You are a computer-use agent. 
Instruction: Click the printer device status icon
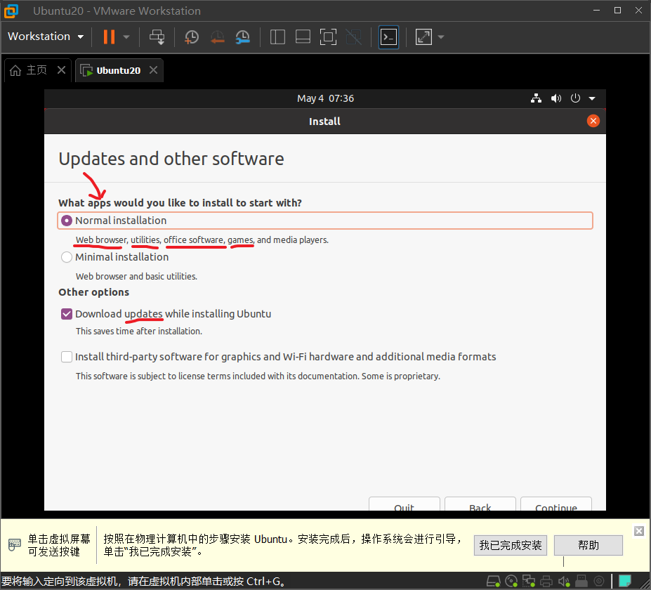click(546, 582)
